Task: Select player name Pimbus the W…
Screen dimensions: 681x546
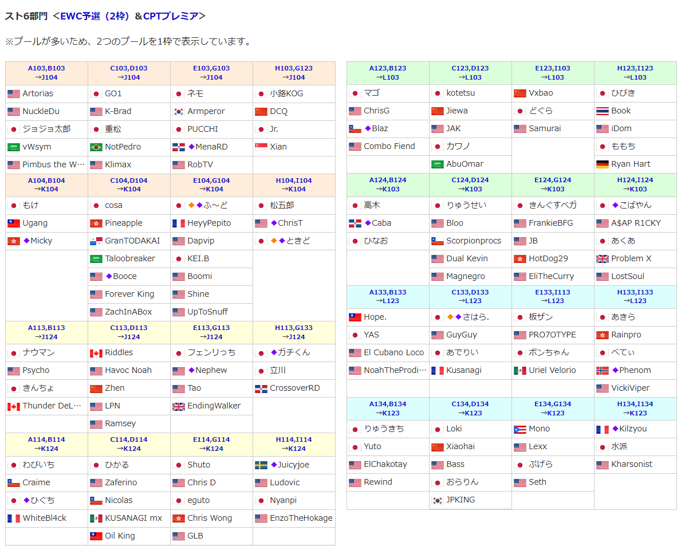Action: tap(54, 164)
